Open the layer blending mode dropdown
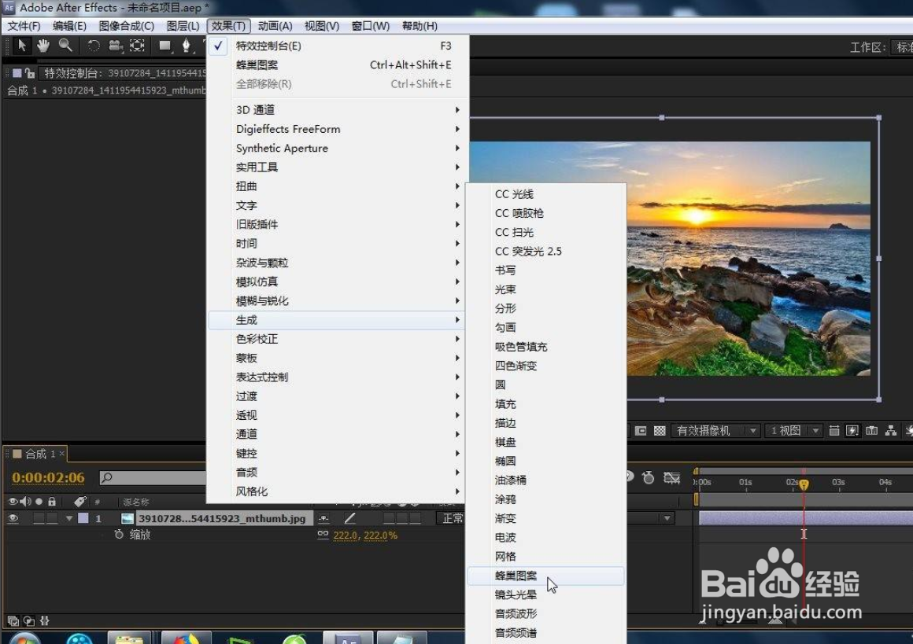 (451, 517)
